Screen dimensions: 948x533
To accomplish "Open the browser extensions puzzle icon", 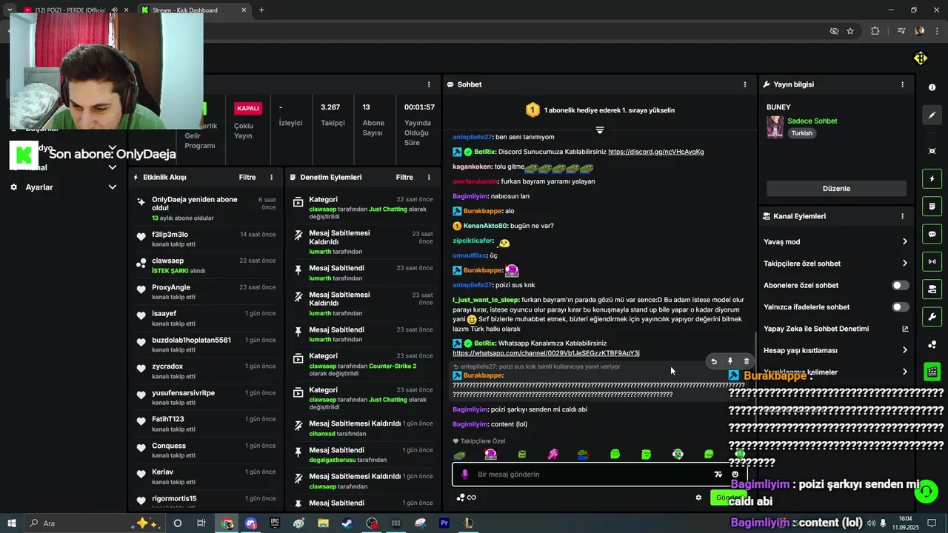I will [875, 31].
